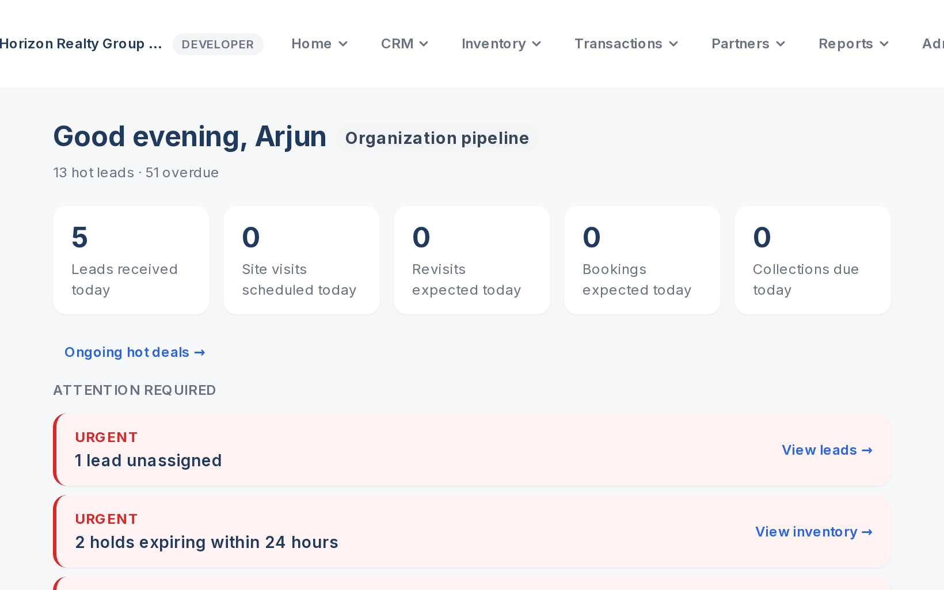This screenshot has width=944, height=590.
Task: Click the '13 hot leads · 51 overdue' summary
Action: [x=136, y=173]
